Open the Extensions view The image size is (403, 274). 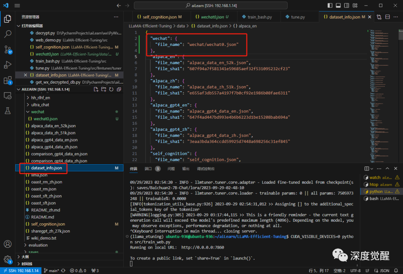tap(8, 80)
